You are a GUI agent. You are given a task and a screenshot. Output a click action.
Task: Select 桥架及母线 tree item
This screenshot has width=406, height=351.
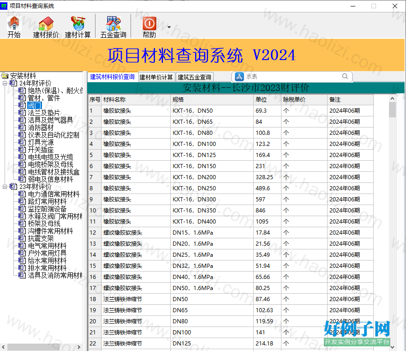tap(44, 224)
